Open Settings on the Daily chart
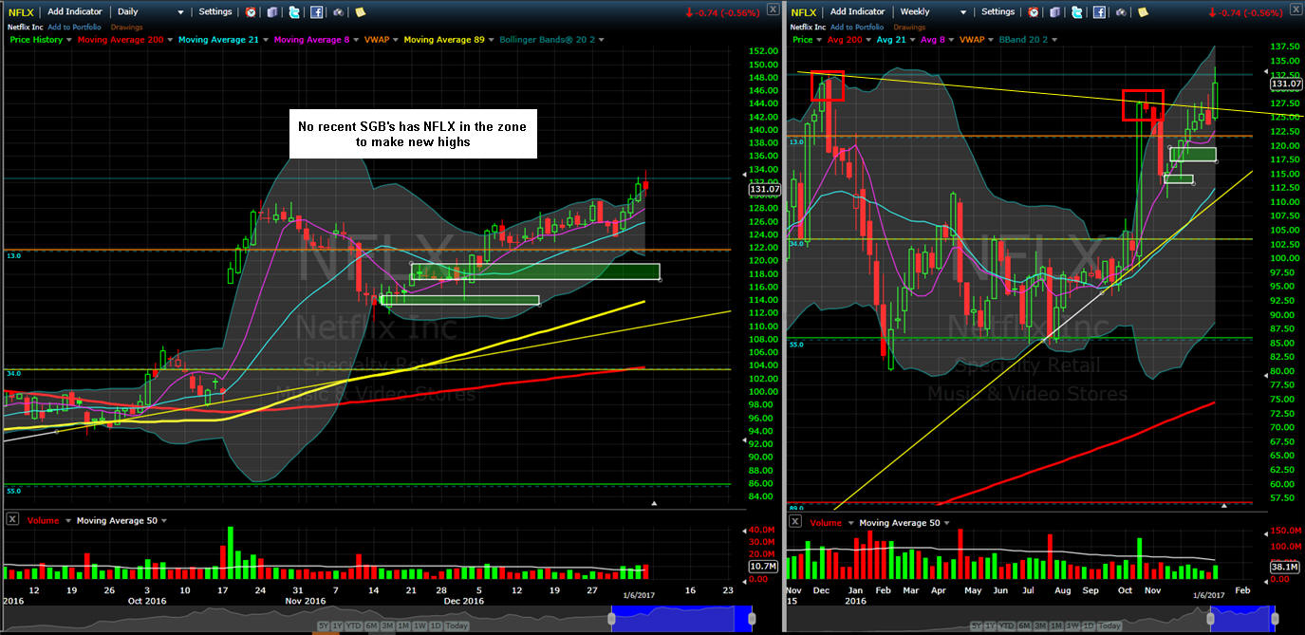Viewport: 1305px width, 635px height. 215,12
